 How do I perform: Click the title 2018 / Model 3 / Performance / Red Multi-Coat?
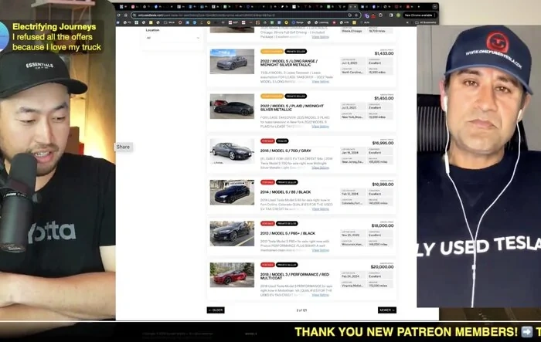pyautogui.click(x=294, y=276)
